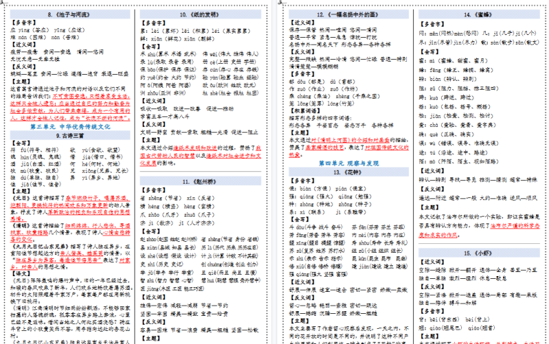Screen dimensions: 549x344
Task: Click the paragraph starting "《清明》这首诗描绘了"
Action: point(70,232)
